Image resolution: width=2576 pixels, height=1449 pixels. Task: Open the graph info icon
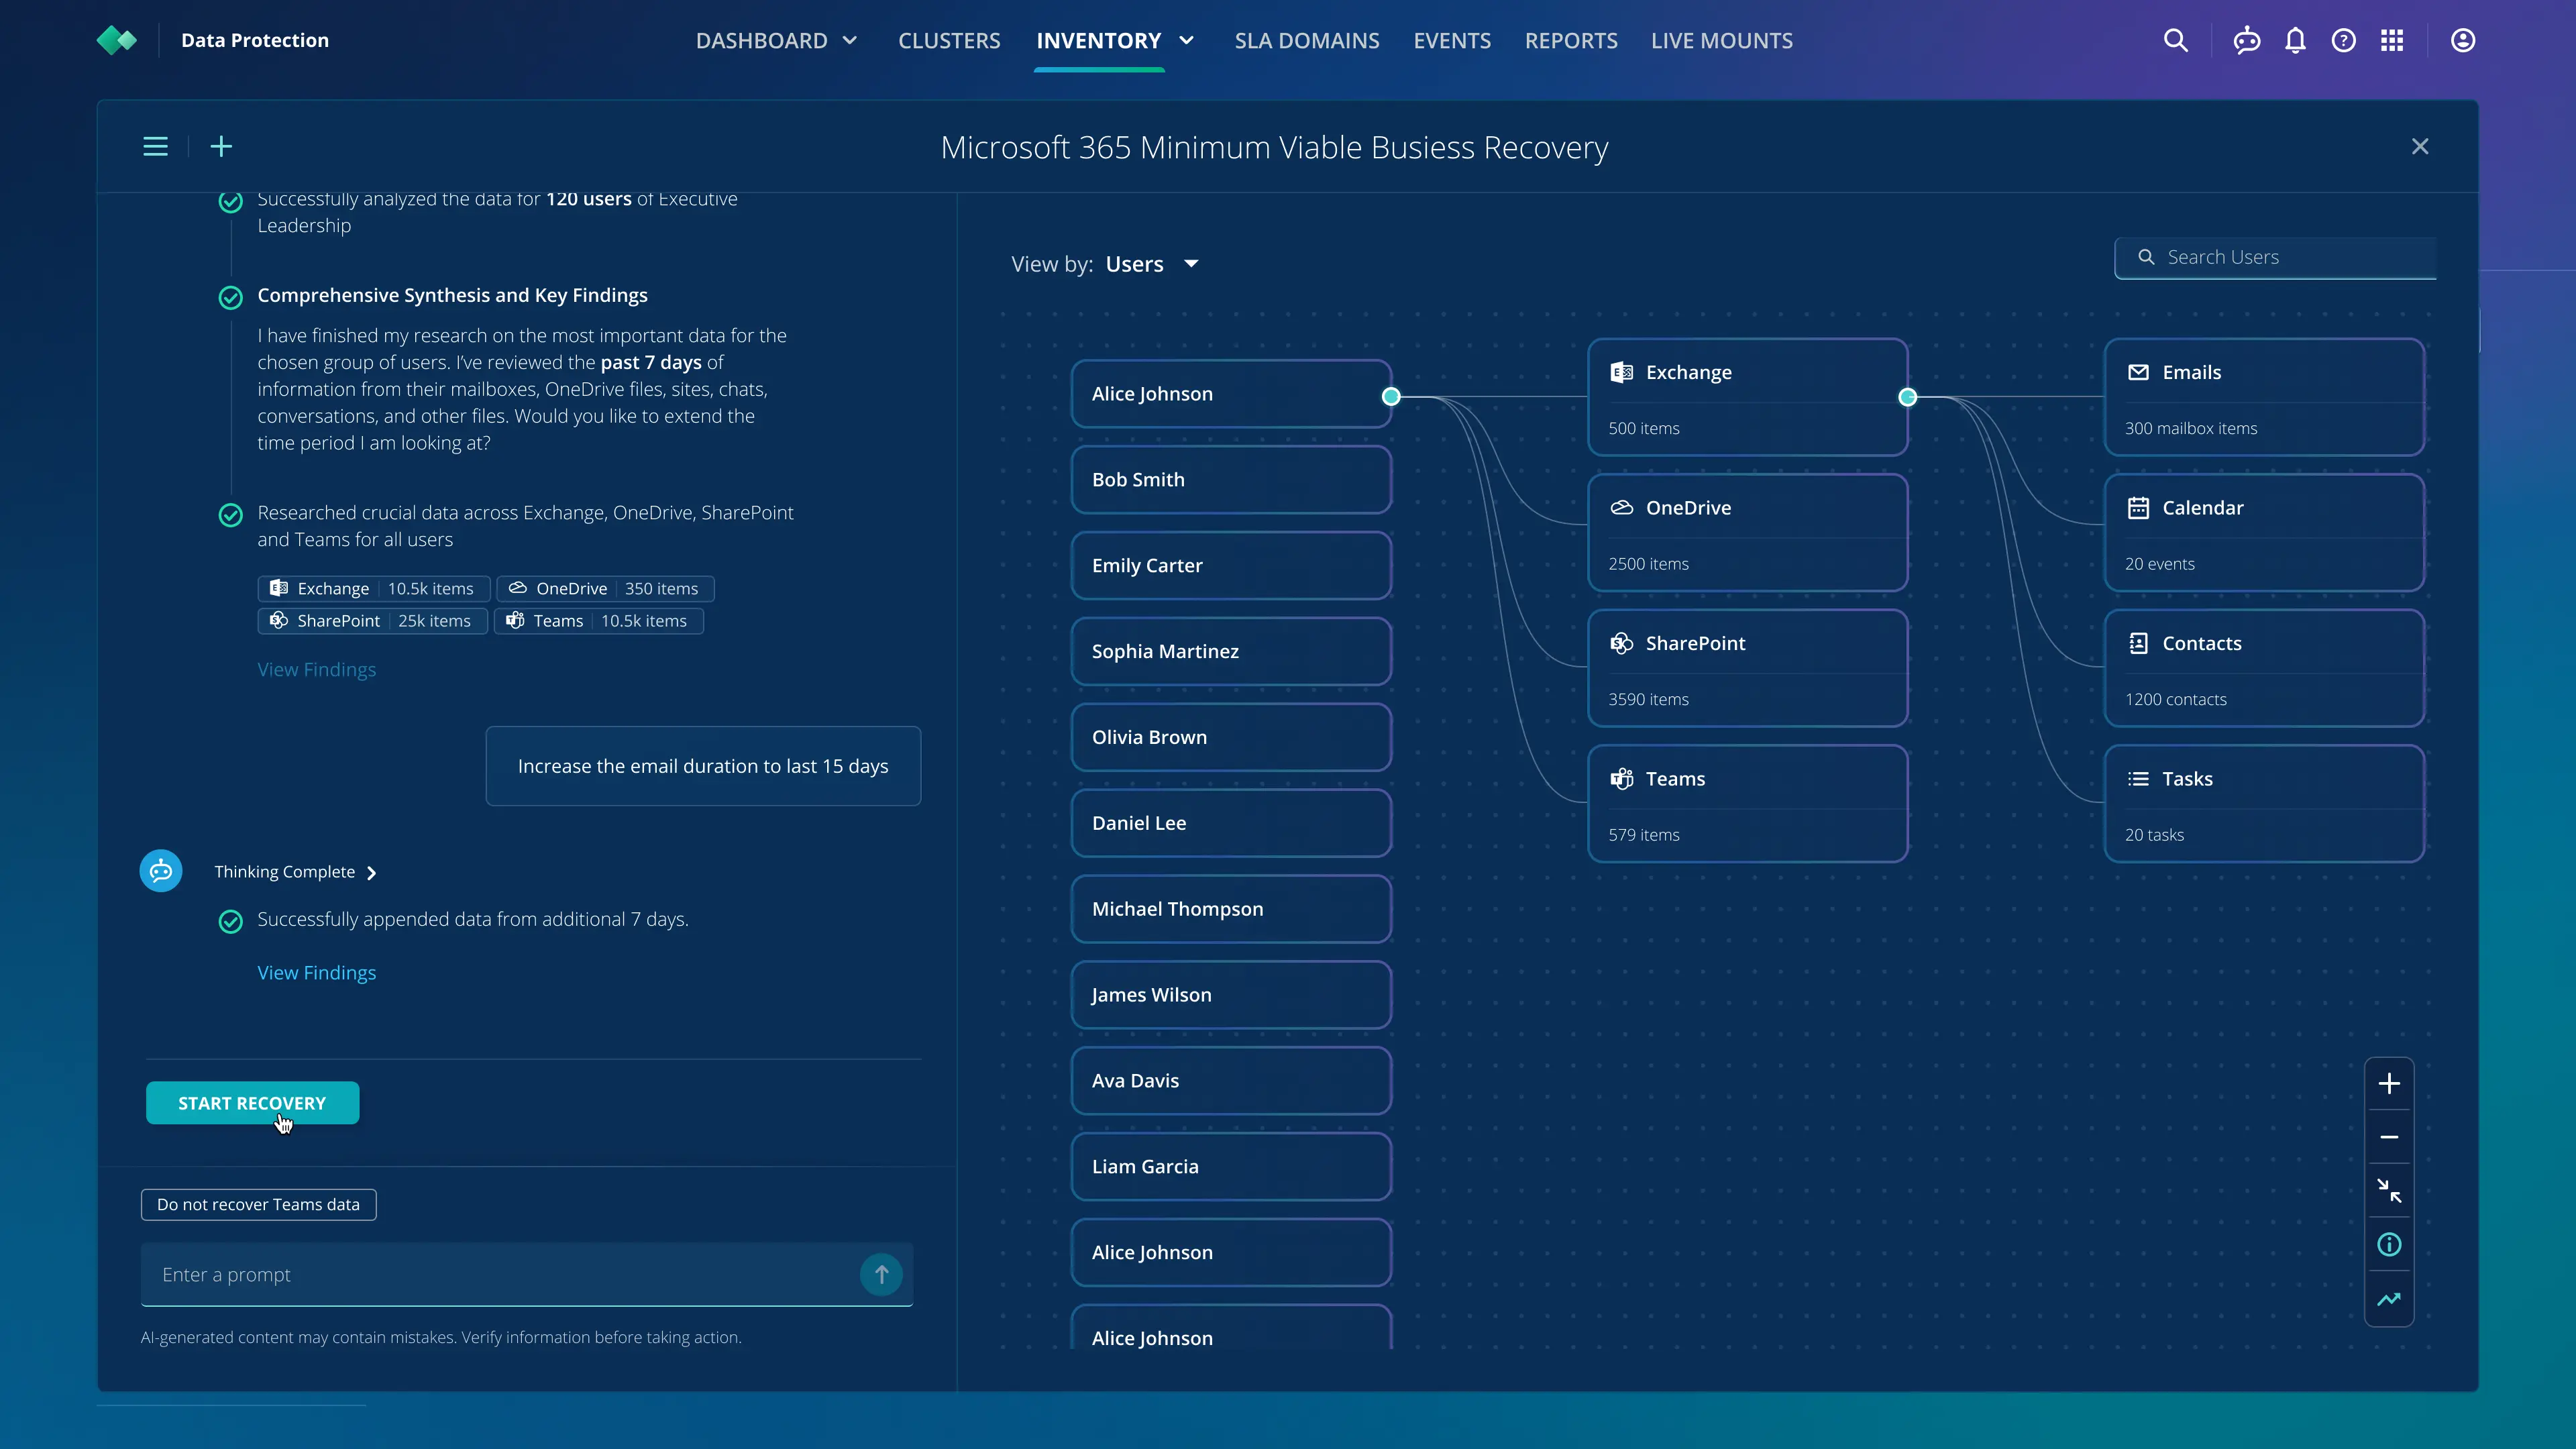coord(2389,1245)
